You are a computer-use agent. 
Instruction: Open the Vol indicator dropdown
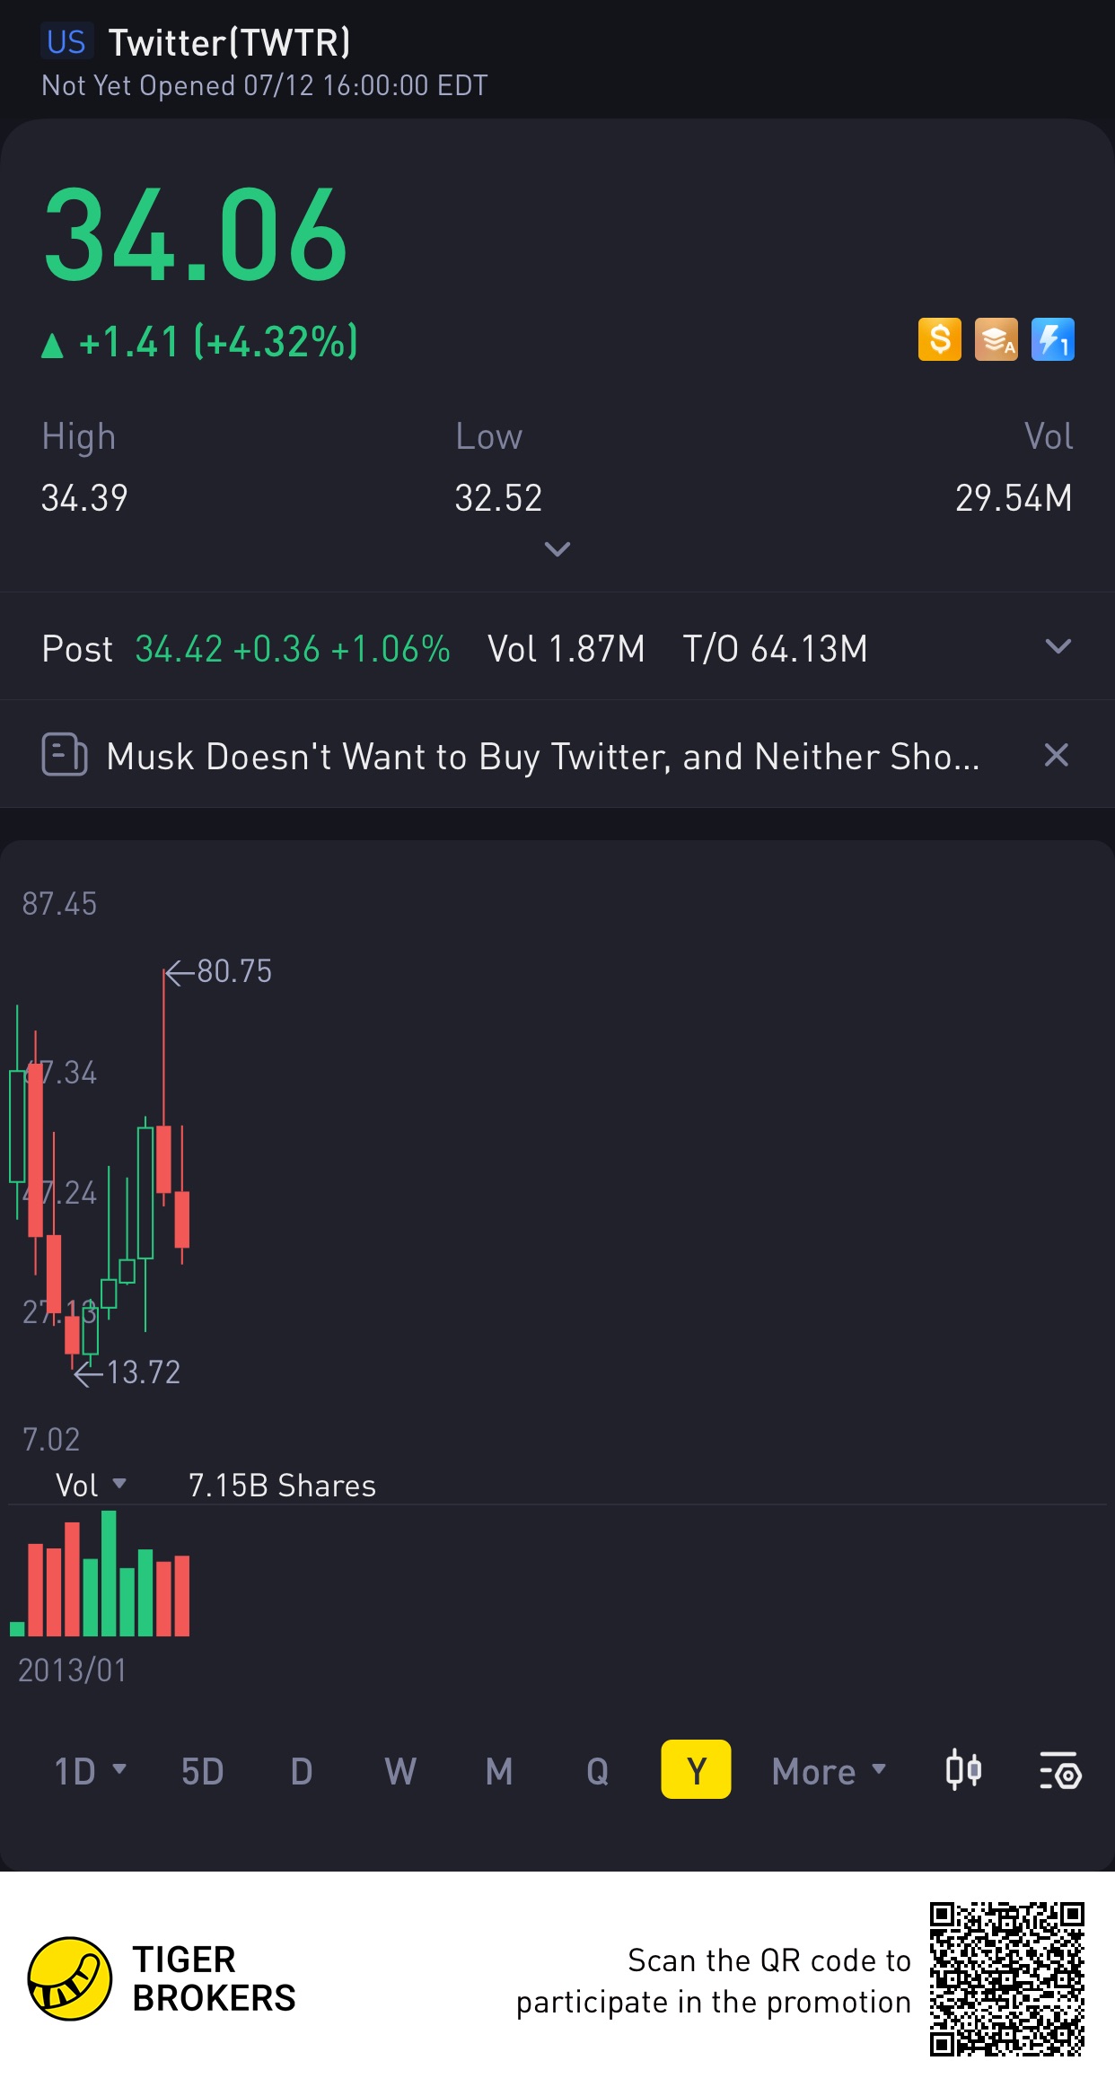coord(90,1486)
